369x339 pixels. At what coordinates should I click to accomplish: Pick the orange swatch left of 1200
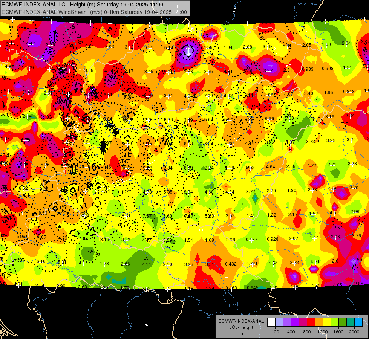319,322
